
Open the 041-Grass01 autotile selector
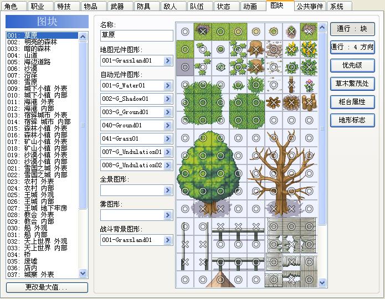168,138
